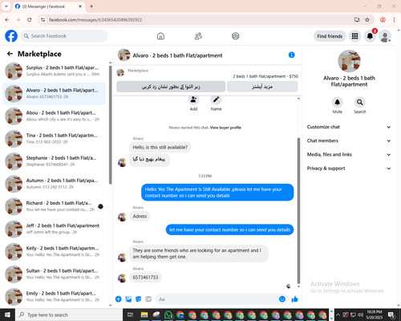Image resolution: width=401 pixels, height=321 pixels.
Task: Open Chrome three-dot menu
Action: [x=394, y=20]
